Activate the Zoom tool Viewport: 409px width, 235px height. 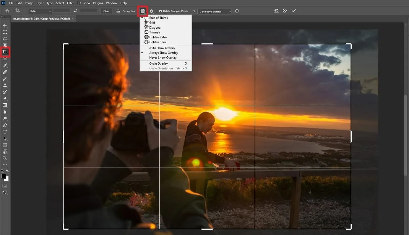click(x=5, y=158)
